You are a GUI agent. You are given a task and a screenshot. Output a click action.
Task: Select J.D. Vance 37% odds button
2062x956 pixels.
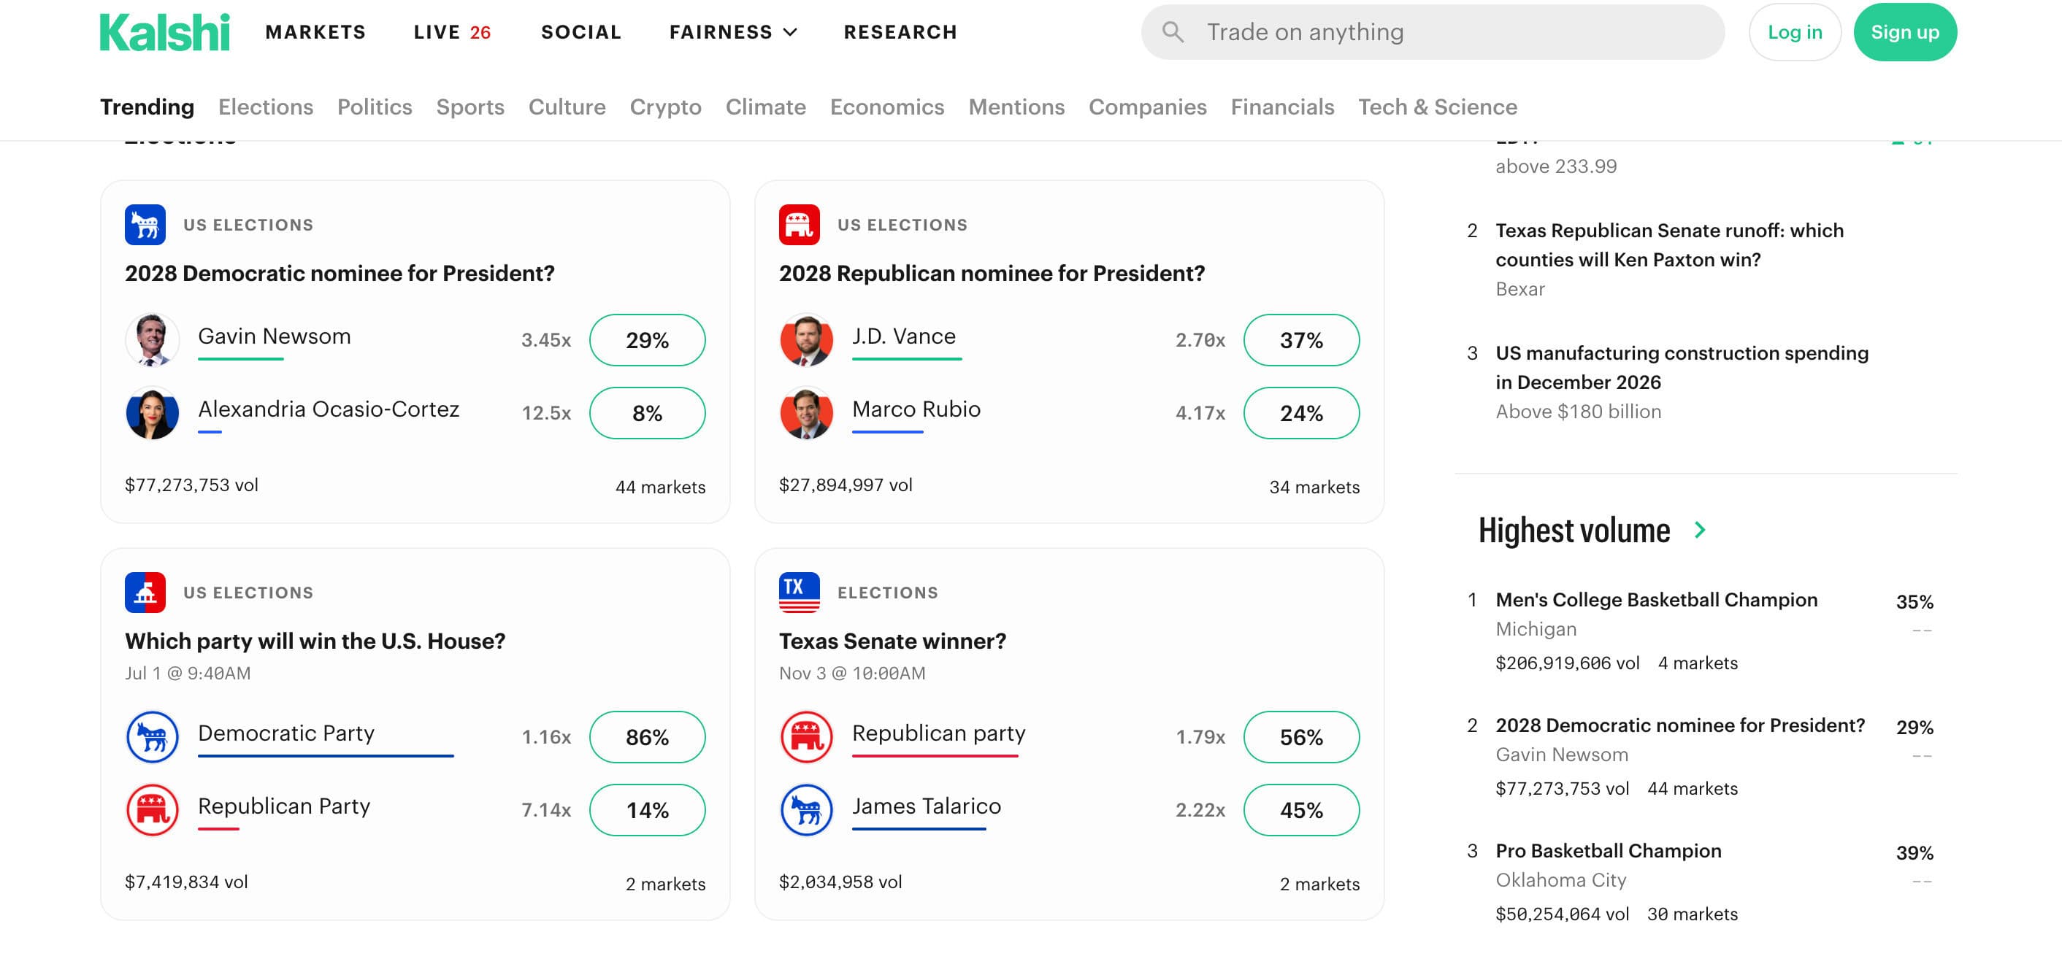click(1300, 340)
